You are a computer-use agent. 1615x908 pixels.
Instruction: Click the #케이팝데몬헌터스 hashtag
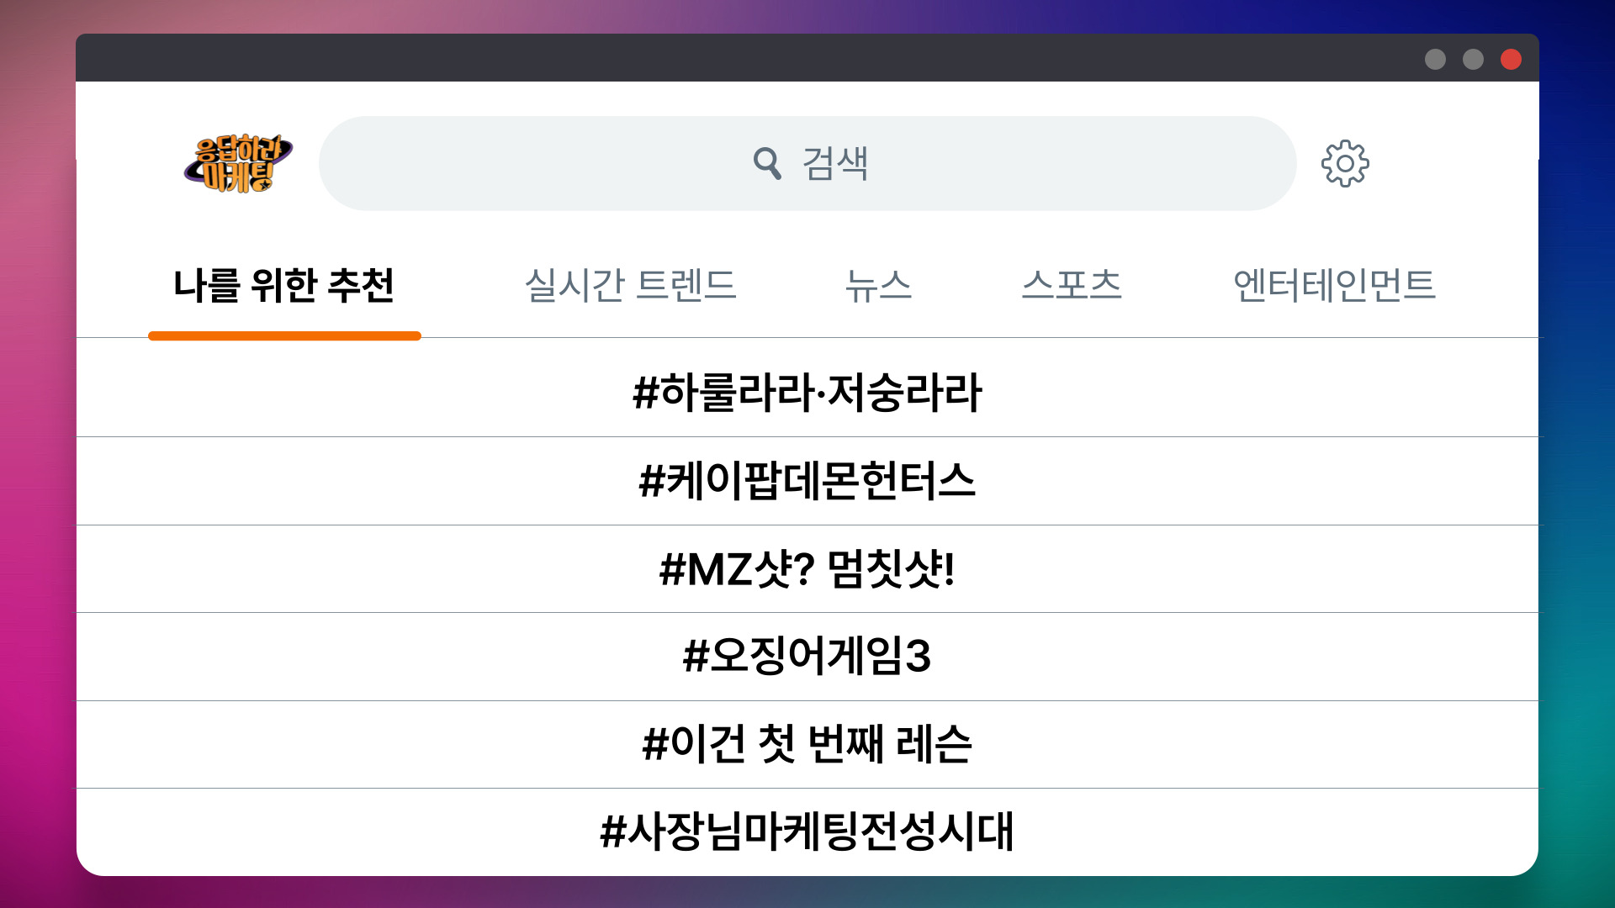[807, 480]
